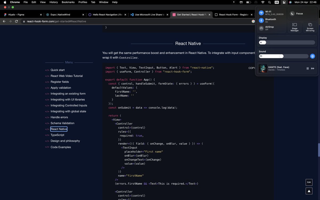The image size is (320, 200).
Task: Close the Use Microsoft Live Share tab
Action: pos(167,15)
